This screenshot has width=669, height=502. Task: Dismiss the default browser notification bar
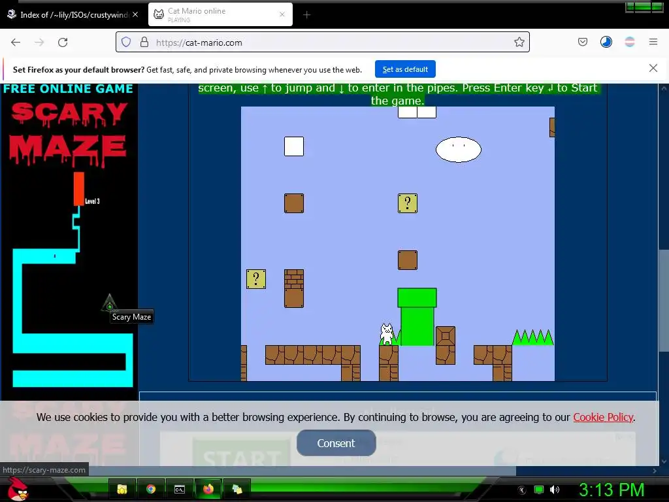coord(653,68)
